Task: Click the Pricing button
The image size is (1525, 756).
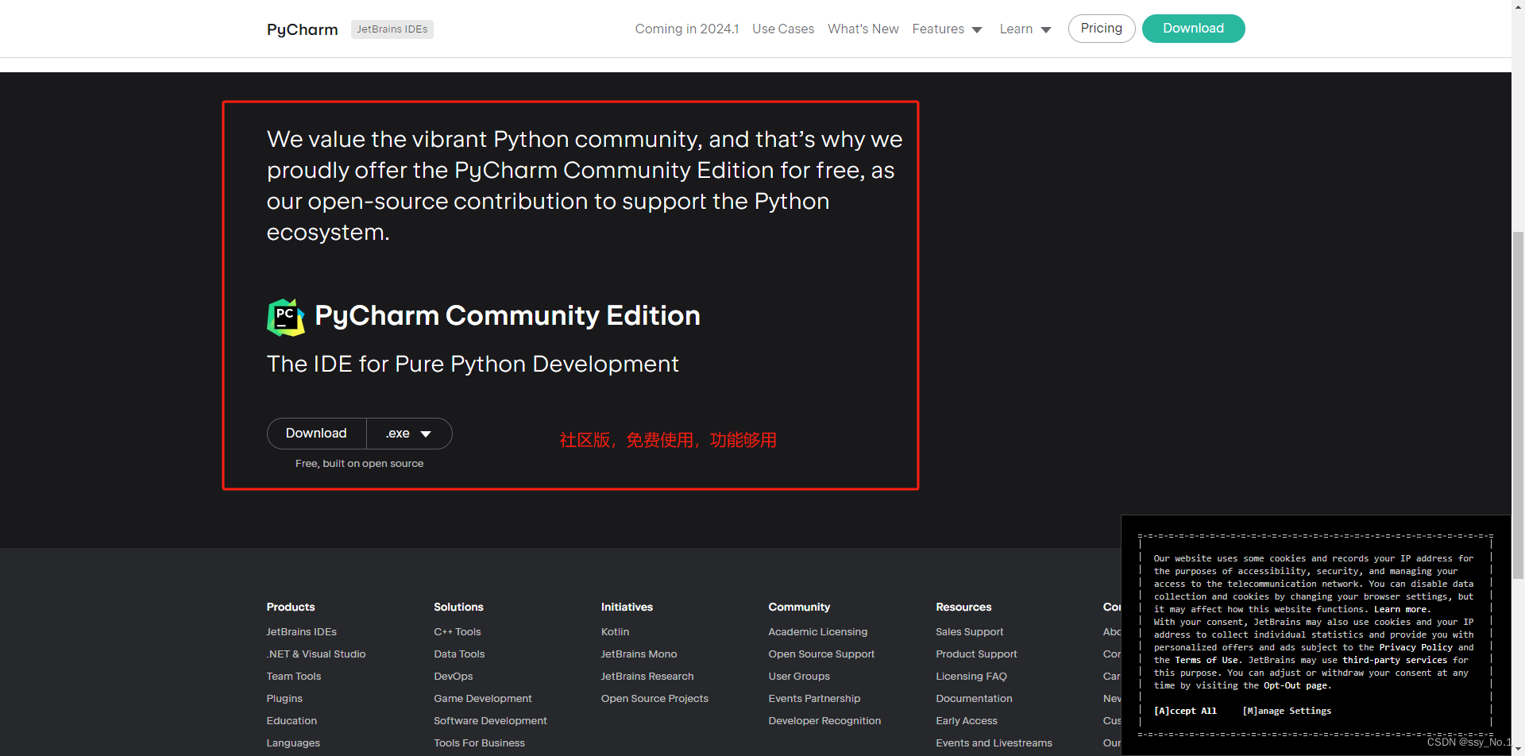Action: click(1101, 29)
